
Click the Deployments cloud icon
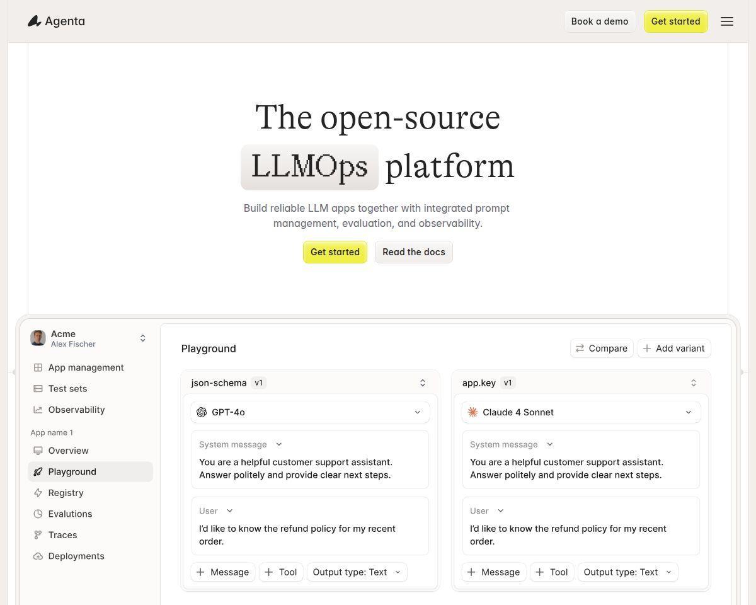point(38,556)
